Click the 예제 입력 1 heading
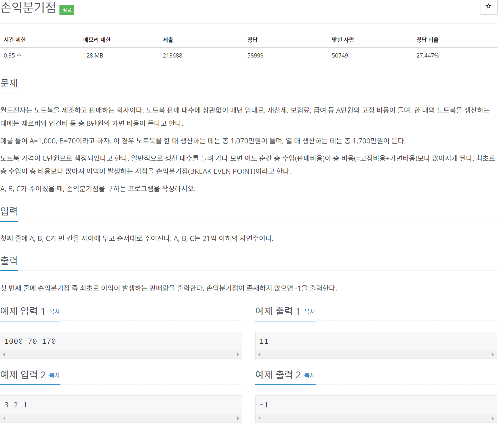The height and width of the screenshot is (429, 504). click(23, 311)
